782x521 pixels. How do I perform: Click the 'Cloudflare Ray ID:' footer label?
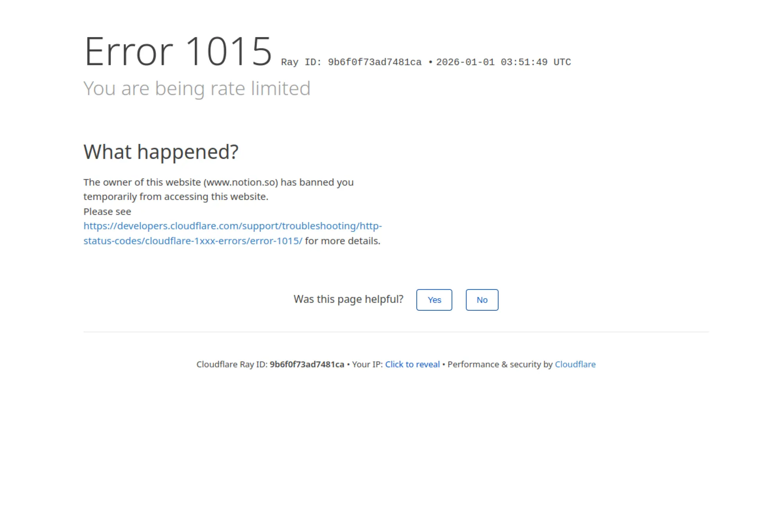(x=232, y=364)
